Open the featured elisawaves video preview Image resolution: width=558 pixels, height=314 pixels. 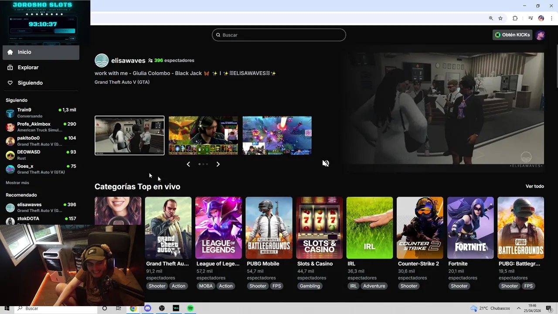click(442, 109)
